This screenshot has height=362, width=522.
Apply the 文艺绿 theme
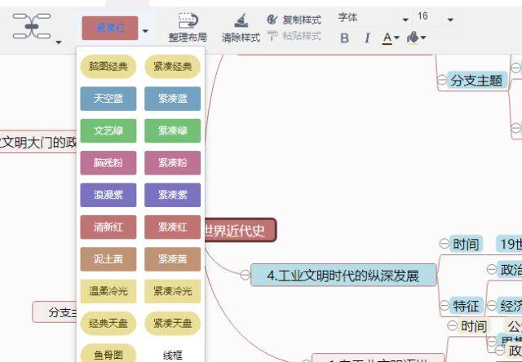pos(108,130)
